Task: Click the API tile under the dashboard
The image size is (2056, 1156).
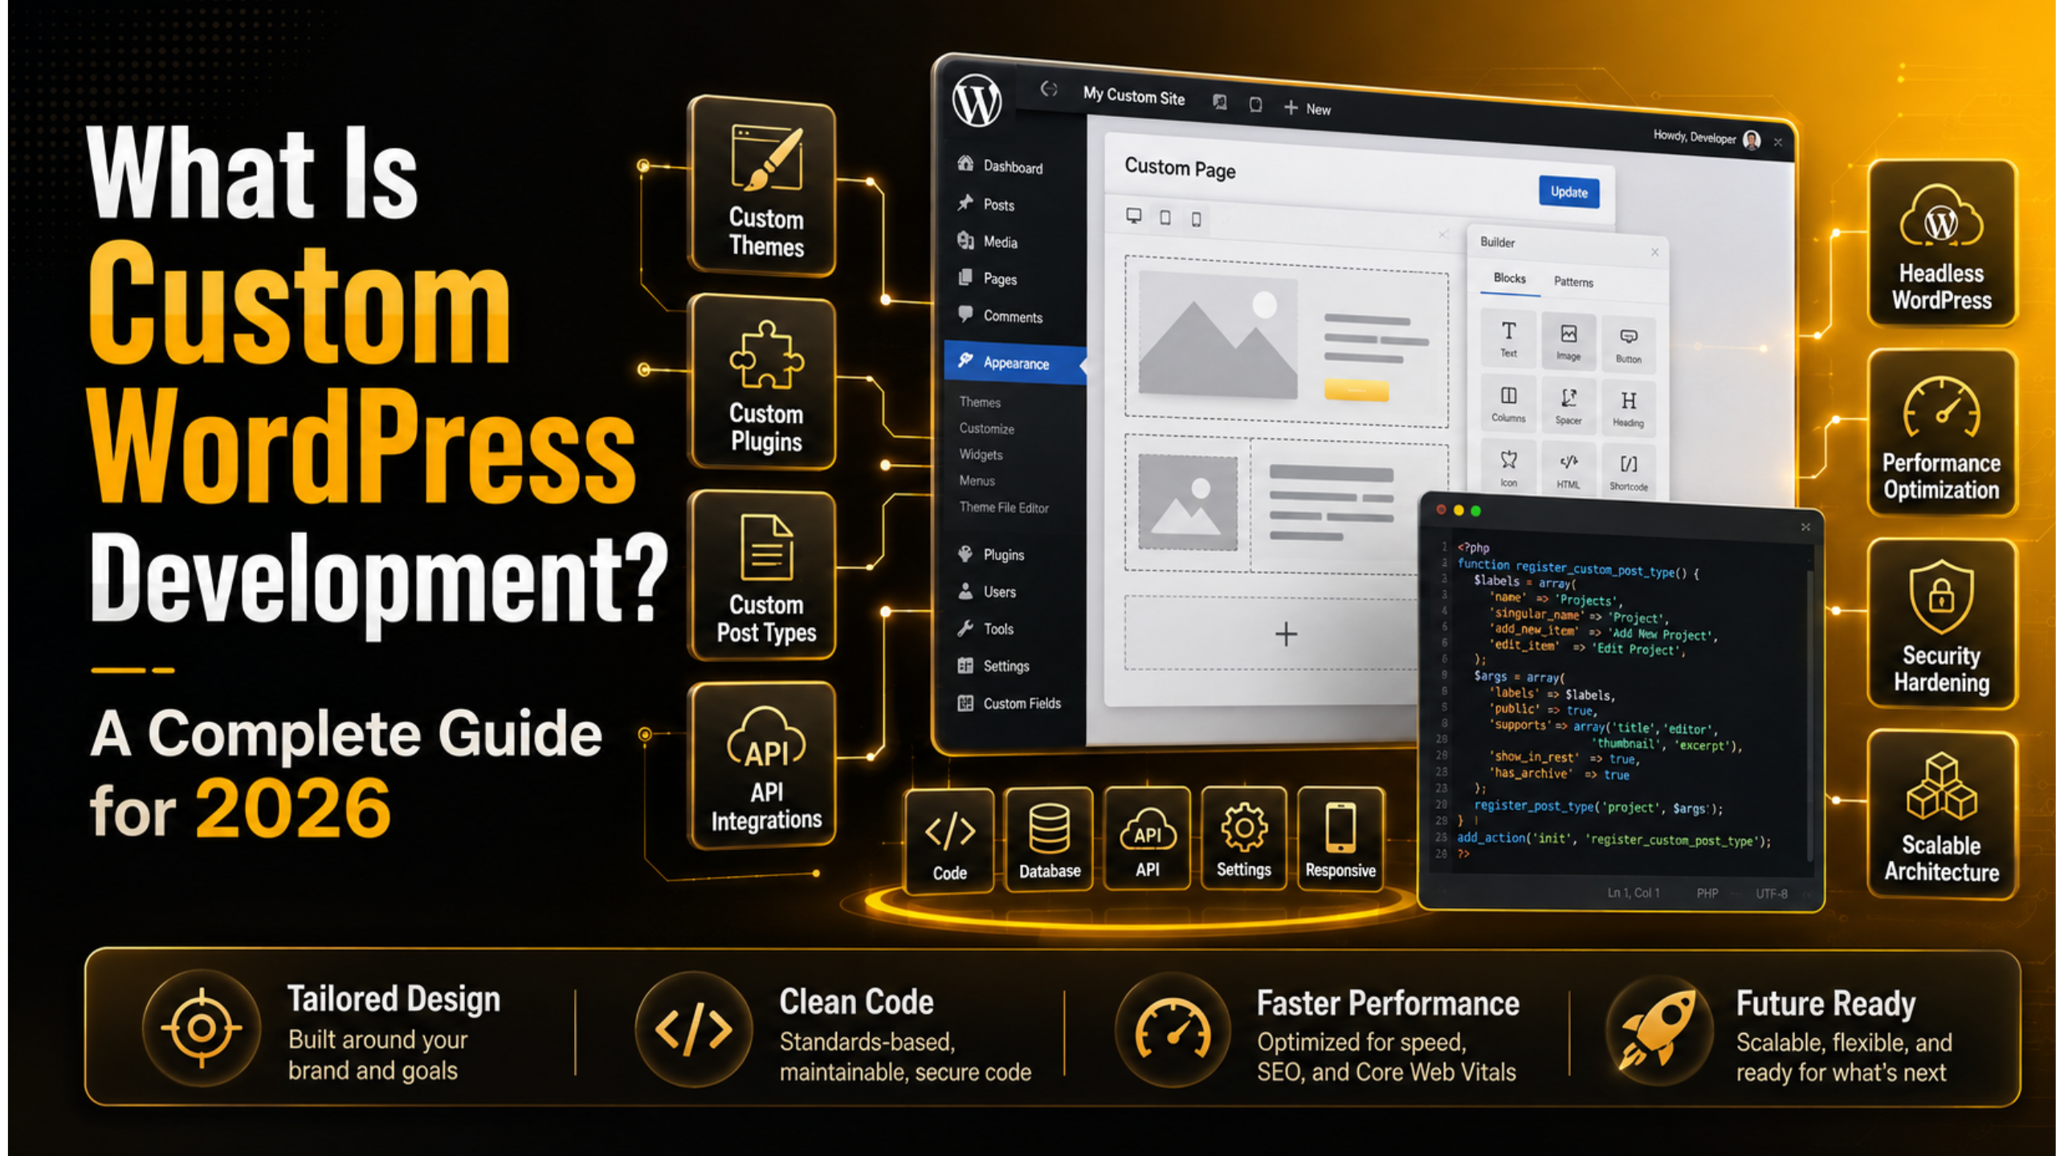Action: tap(1147, 838)
